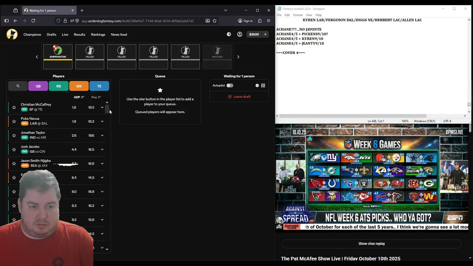Star Puka Nacua to queue

(14, 122)
